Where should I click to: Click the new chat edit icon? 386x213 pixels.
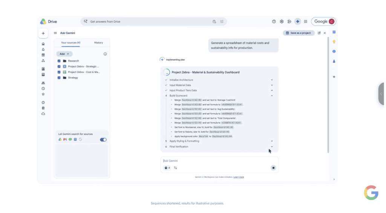point(319,33)
